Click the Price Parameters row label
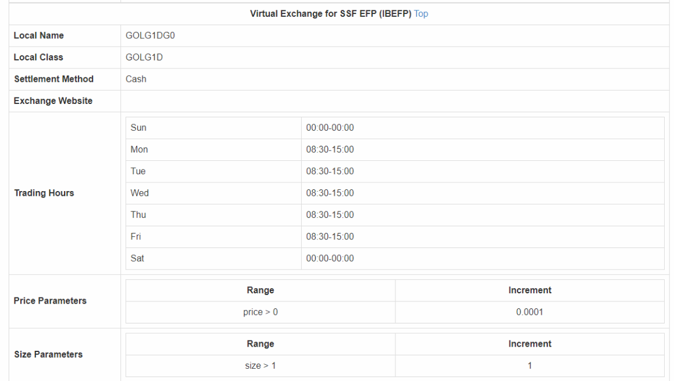This screenshot has height=381, width=674. coord(50,301)
